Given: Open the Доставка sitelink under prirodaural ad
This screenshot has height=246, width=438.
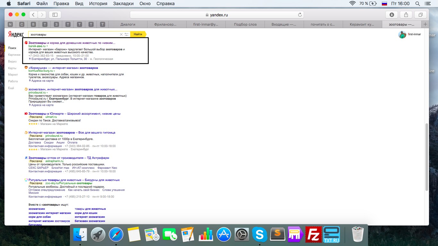Looking at the screenshot, I should coord(35,143).
